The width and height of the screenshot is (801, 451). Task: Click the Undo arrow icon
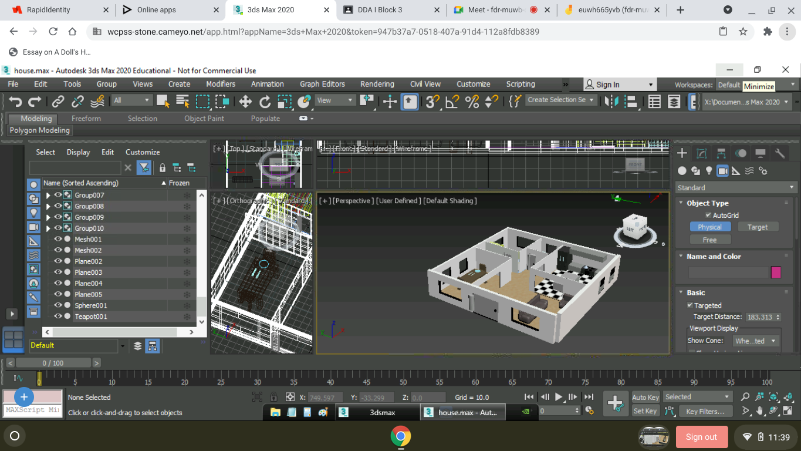pyautogui.click(x=15, y=101)
